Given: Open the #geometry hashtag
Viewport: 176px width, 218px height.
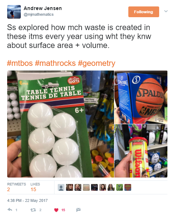Looking at the screenshot, I should tap(96, 63).
